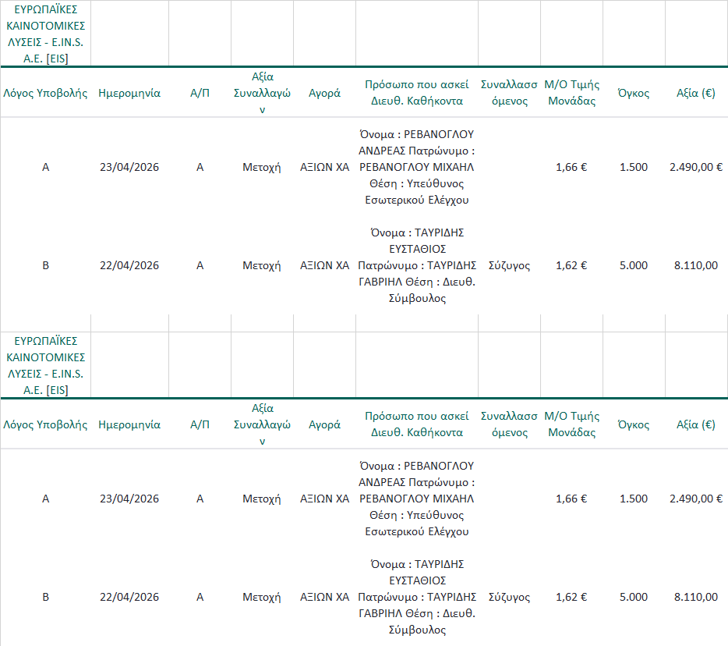728x646 pixels.
Task: Select the second 1,66 € price cell
Action: pos(571,499)
